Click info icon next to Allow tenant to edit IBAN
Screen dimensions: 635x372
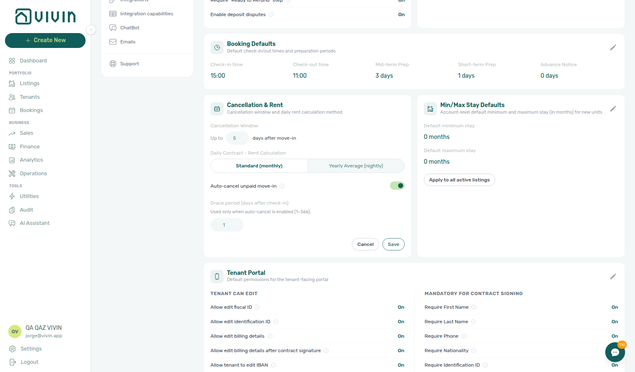point(273,365)
